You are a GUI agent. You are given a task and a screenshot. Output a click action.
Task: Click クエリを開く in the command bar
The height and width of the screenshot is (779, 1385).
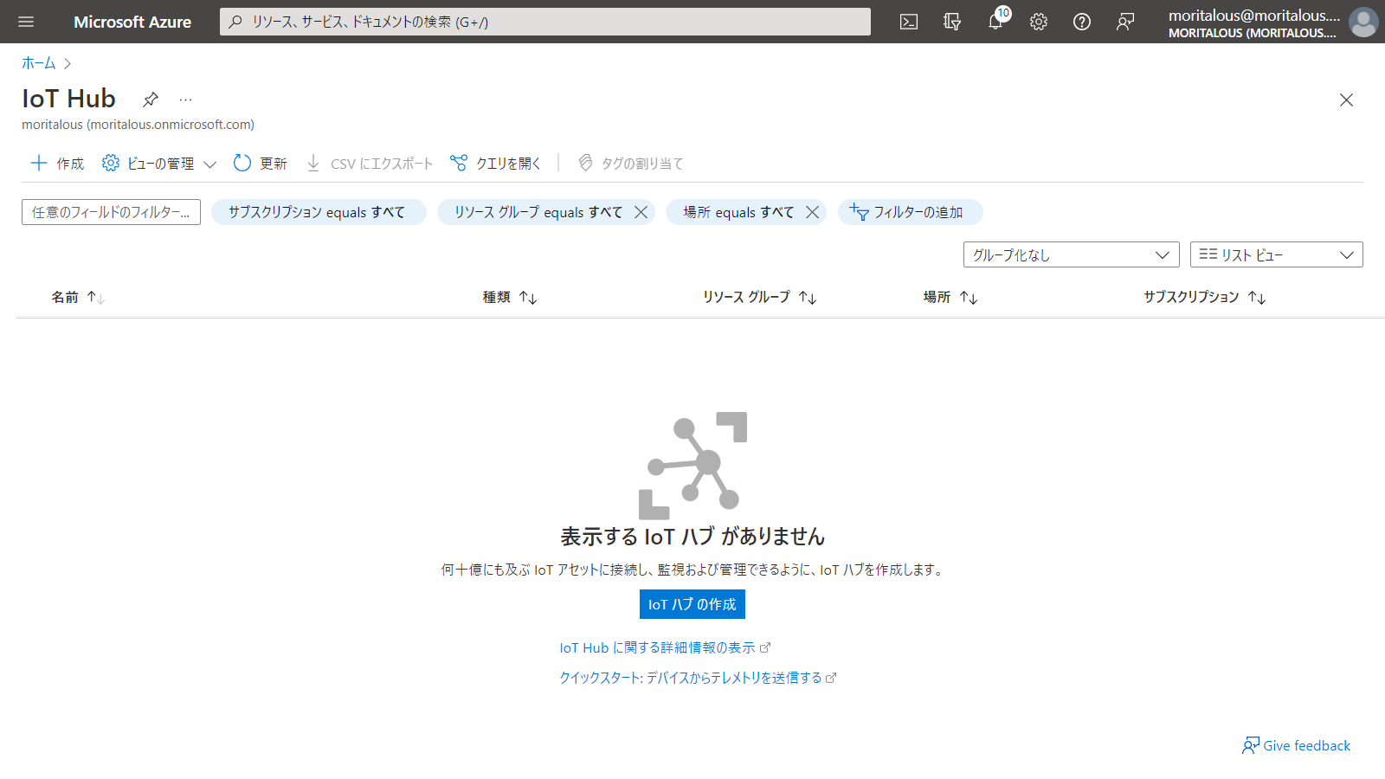496,164
